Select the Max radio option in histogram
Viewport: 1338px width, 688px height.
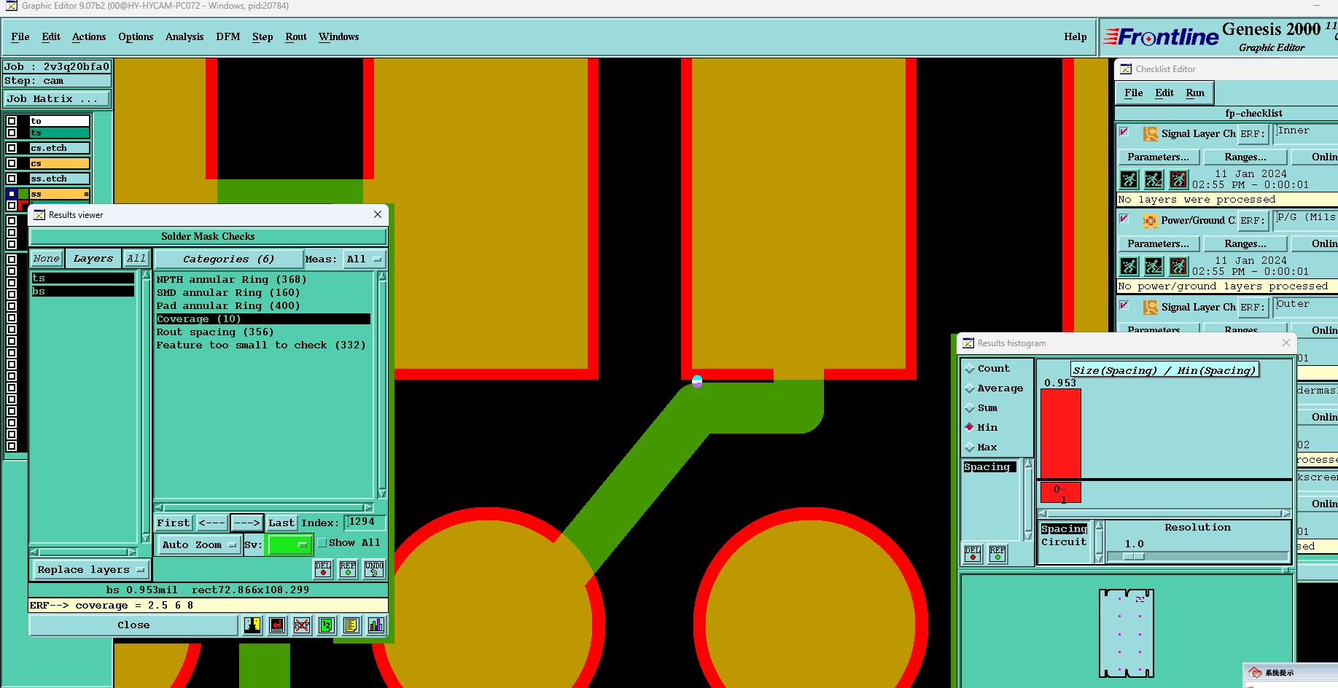pos(970,448)
